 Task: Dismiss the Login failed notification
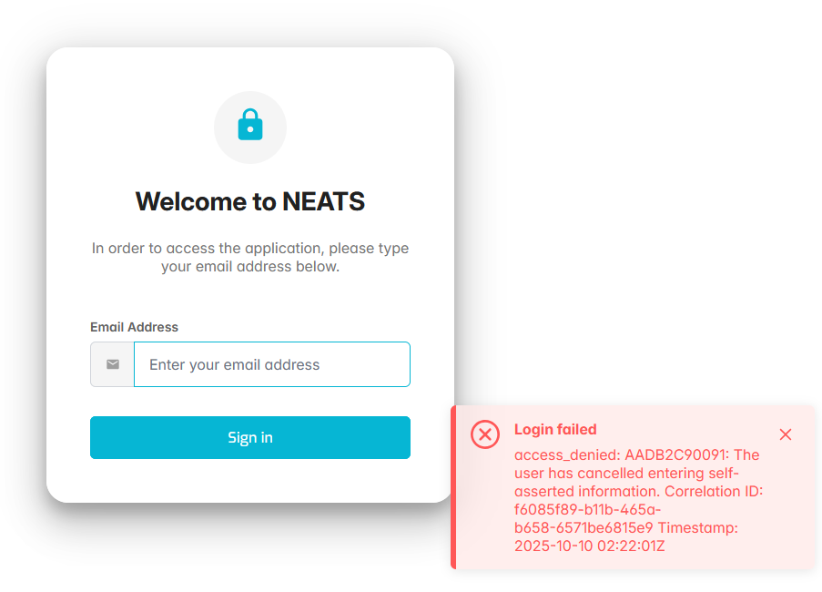[x=786, y=434]
